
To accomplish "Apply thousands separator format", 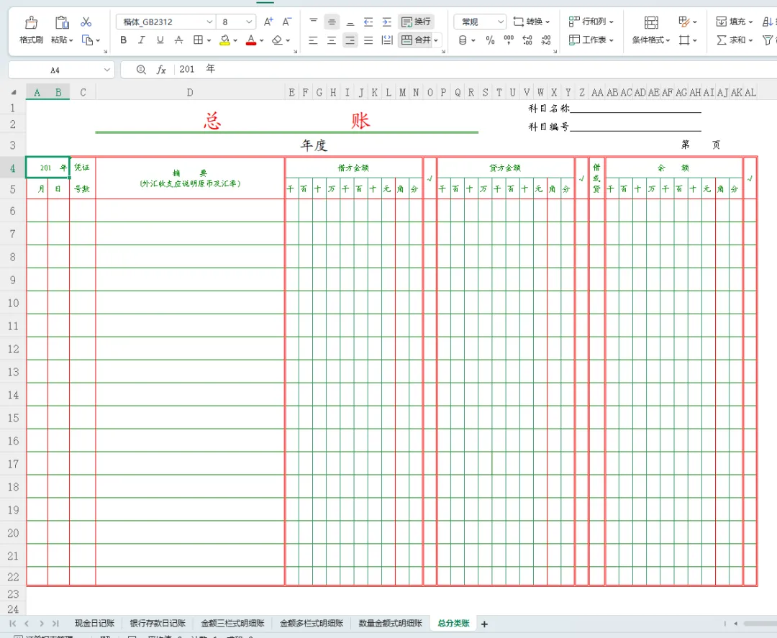I will (509, 40).
